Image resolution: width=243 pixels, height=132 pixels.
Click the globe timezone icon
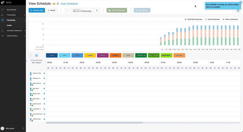coord(36,55)
